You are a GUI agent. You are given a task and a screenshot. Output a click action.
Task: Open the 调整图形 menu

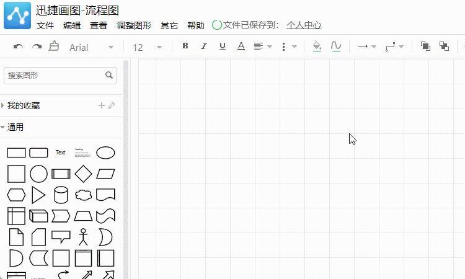point(134,25)
